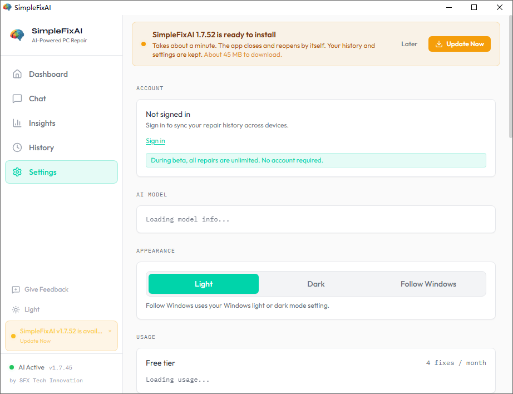Navigate to the History page
This screenshot has width=513, height=394.
tap(62, 147)
